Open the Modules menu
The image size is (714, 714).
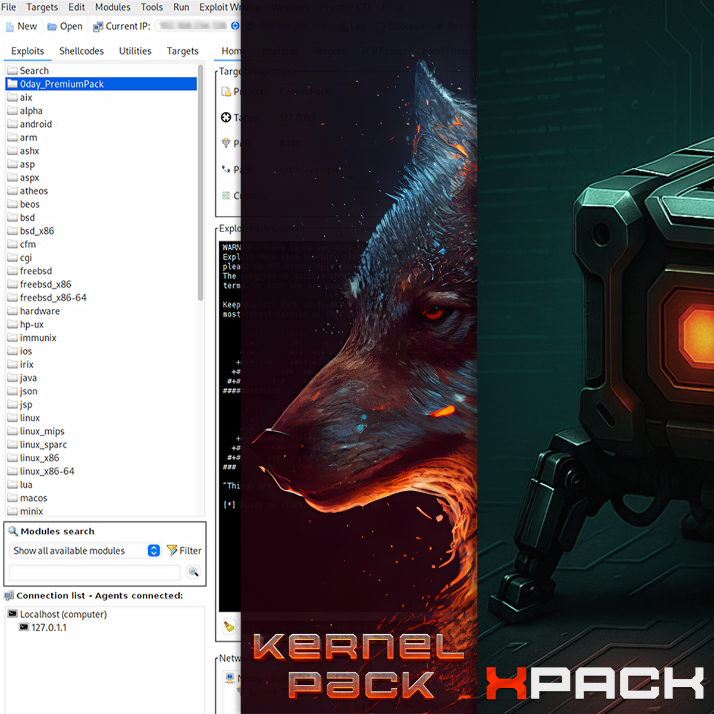112,7
